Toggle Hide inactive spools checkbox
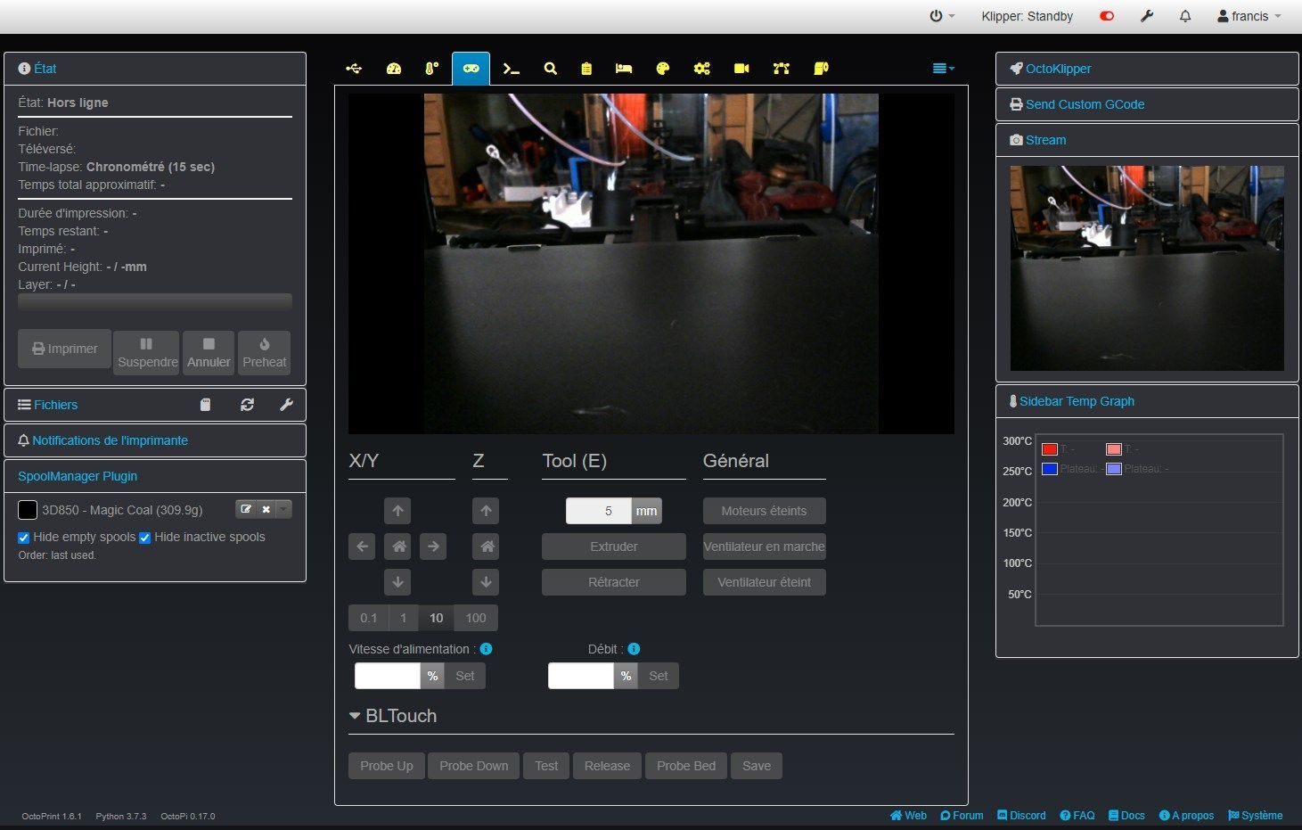 [144, 538]
